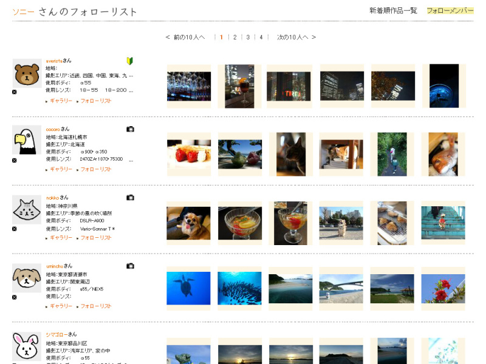Click the camera icon next to cocoro's name
The width and height of the screenshot is (486, 364).
(x=131, y=129)
